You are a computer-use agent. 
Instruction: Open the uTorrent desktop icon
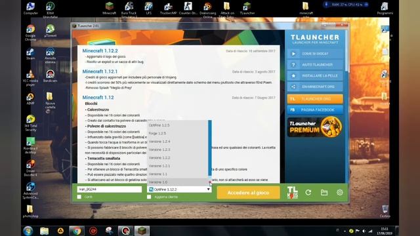(50, 31)
